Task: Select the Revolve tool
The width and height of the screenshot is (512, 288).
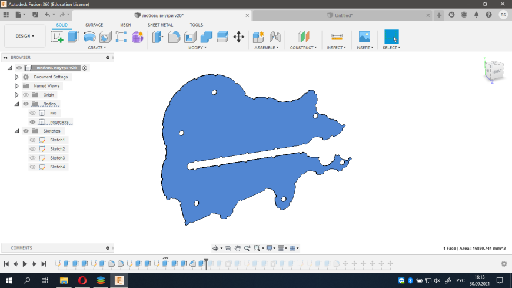Action: tap(89, 37)
